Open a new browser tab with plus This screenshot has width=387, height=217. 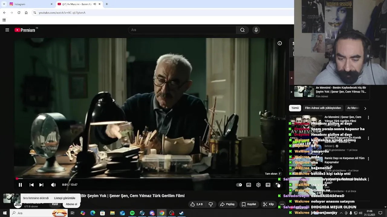coord(107,4)
